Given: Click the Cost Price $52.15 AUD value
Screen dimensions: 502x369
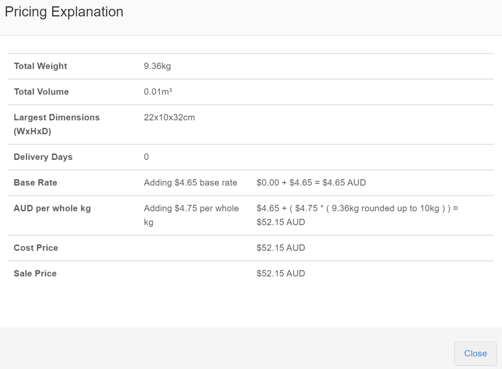Looking at the screenshot, I should pos(281,248).
